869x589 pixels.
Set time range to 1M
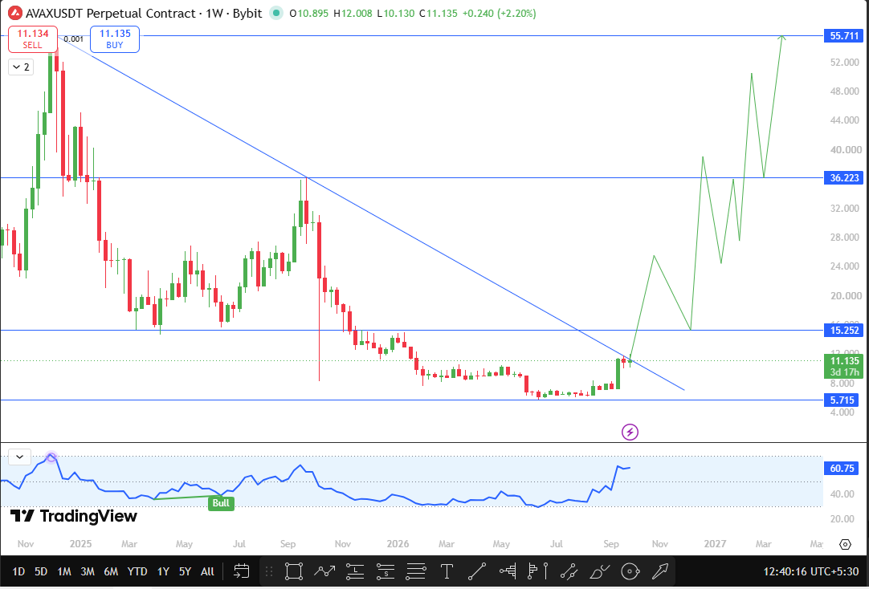(x=64, y=571)
